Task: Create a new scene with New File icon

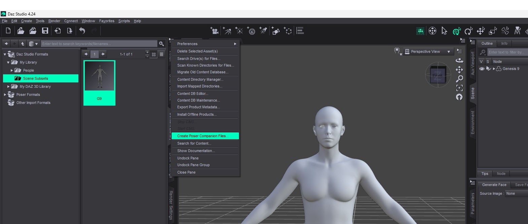Action: pyautogui.click(x=8, y=31)
